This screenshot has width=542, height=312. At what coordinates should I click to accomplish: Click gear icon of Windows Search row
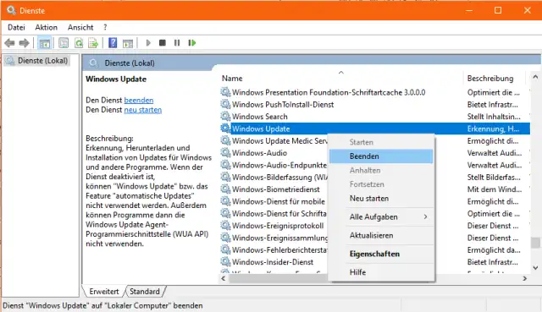click(x=225, y=116)
